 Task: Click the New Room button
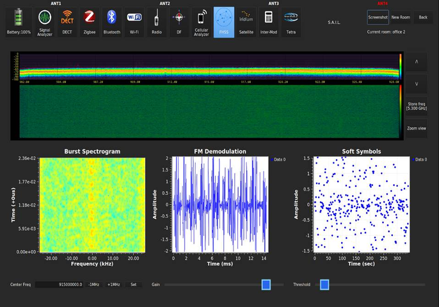(x=401, y=17)
